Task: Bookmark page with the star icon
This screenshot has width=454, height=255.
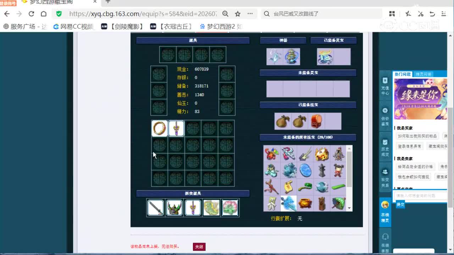Action: (x=238, y=14)
